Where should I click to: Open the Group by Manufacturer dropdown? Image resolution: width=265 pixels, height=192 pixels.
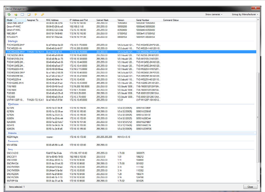pos(245,14)
